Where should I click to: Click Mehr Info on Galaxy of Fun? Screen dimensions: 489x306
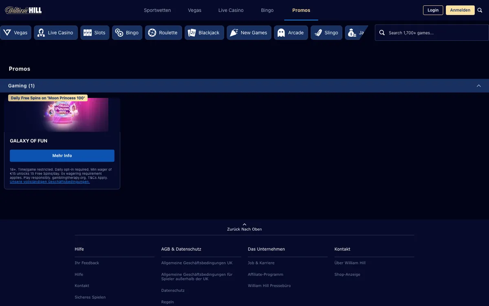62,156
